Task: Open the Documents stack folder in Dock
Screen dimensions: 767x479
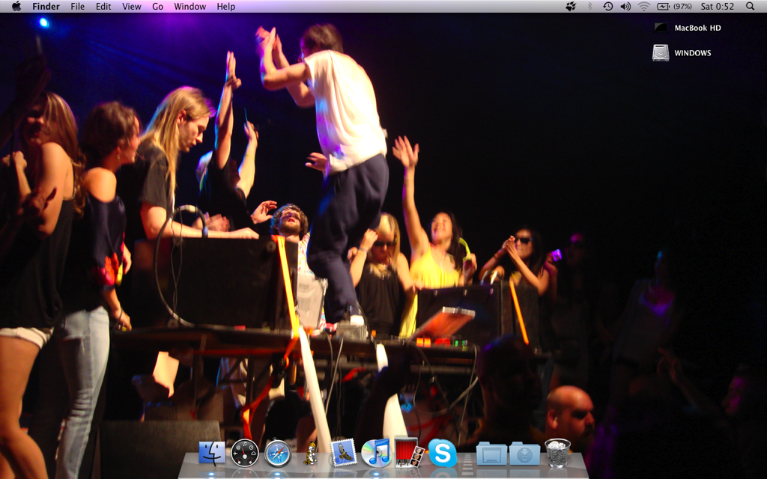Action: tap(491, 454)
